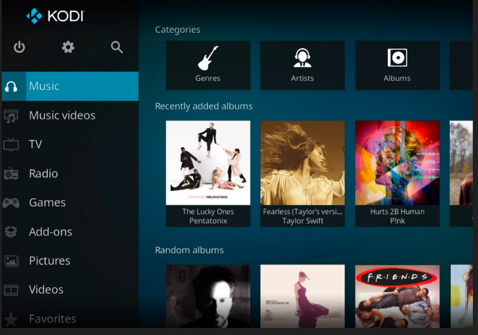This screenshot has width=478, height=335.
Task: Browse the Albums category
Action: 397,65
